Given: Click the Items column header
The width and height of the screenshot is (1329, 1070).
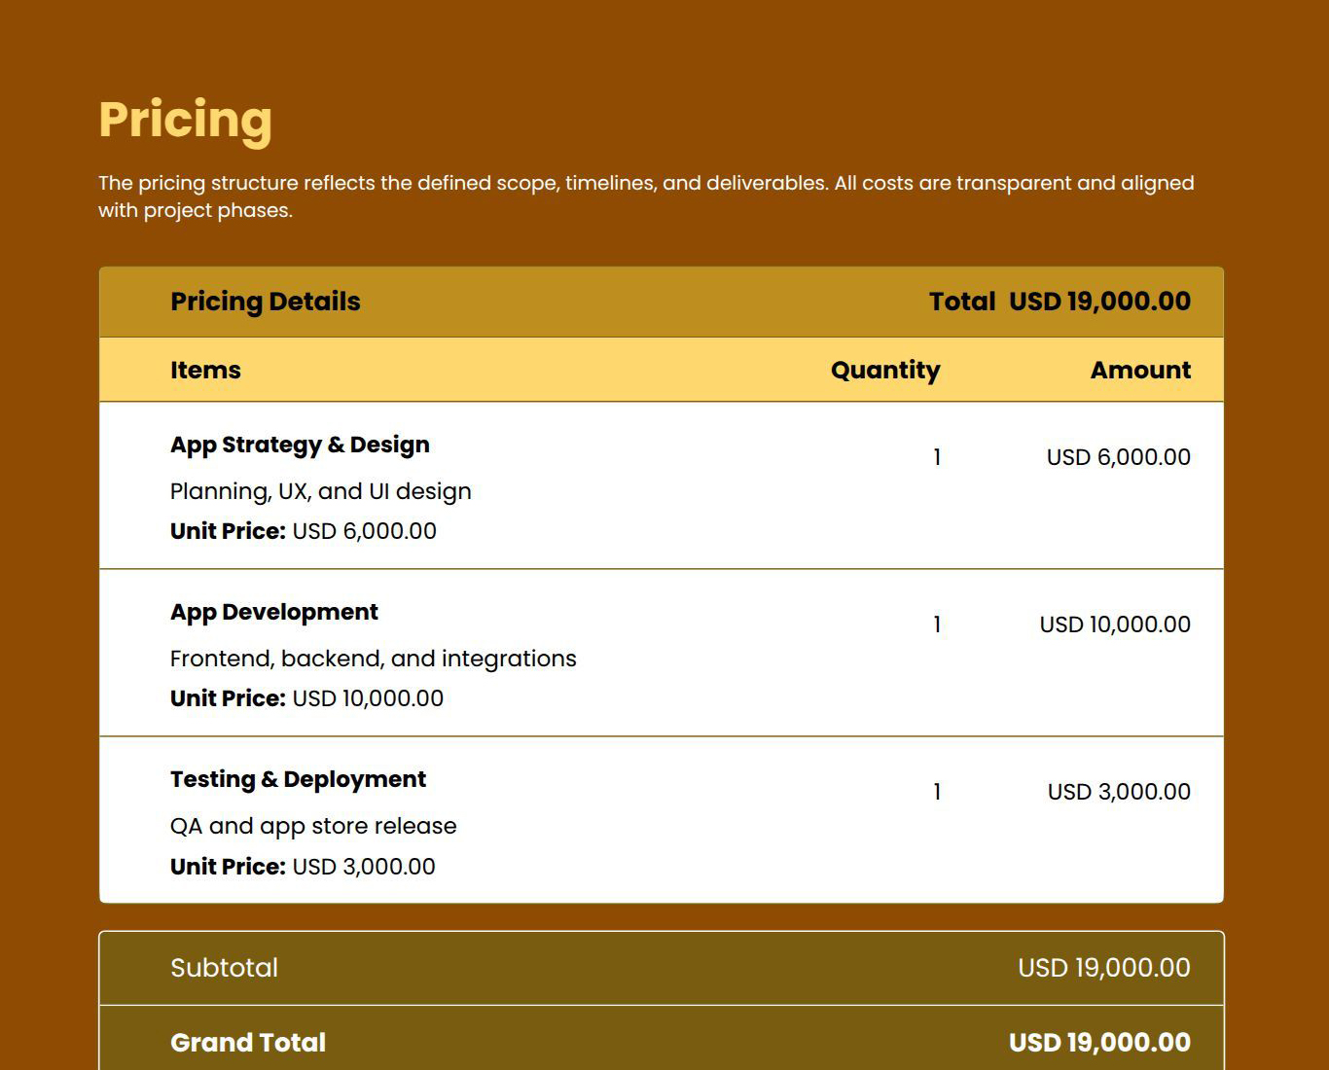Looking at the screenshot, I should tap(205, 371).
